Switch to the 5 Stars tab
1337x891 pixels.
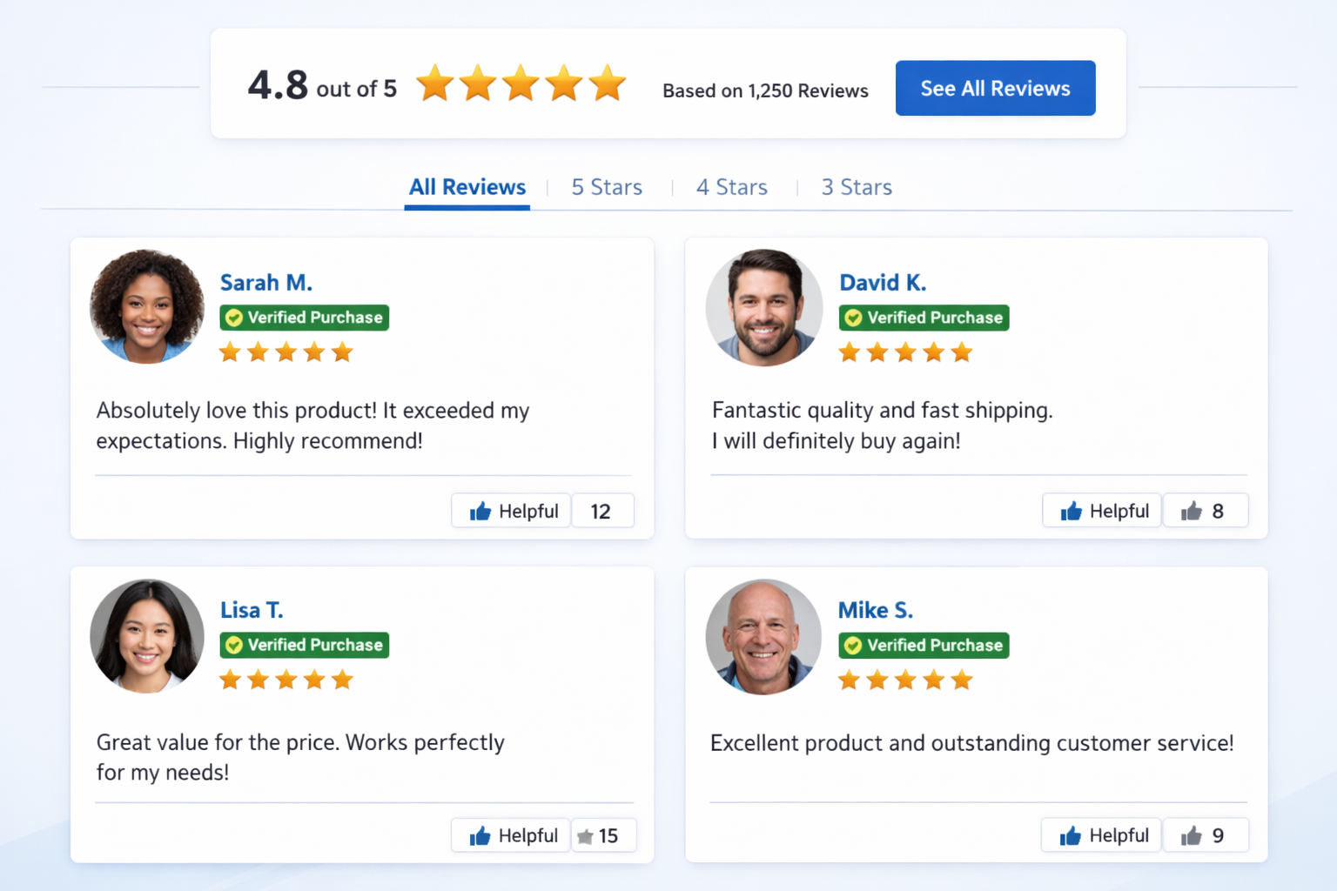[x=606, y=187]
